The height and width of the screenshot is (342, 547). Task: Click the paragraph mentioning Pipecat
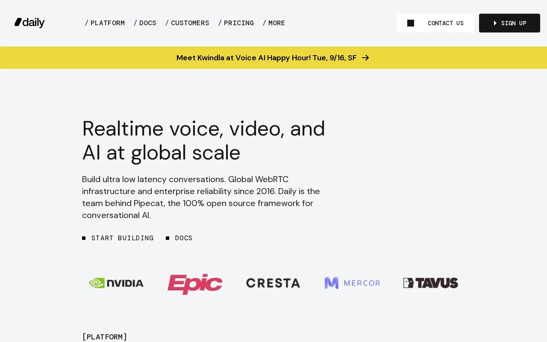[x=201, y=197]
